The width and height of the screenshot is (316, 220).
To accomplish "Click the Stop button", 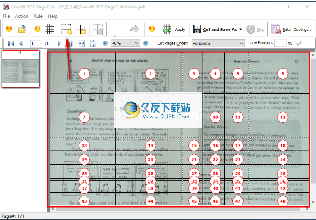I will pos(255,29).
